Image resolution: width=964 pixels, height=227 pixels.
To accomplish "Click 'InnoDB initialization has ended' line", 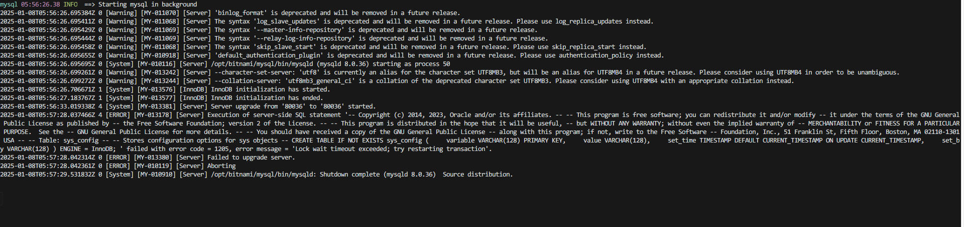I will click(162, 98).
